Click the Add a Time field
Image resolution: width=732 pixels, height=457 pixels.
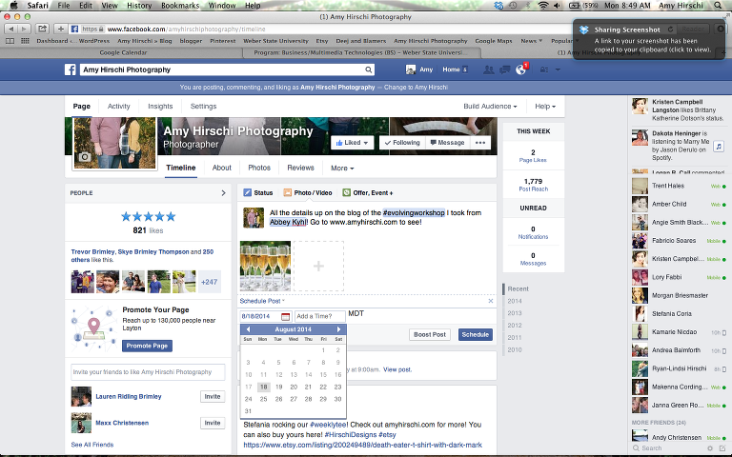click(x=320, y=316)
